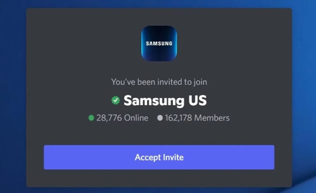The width and height of the screenshot is (316, 193).
Task: Click the 28,776 Online count text
Action: [x=122, y=118]
